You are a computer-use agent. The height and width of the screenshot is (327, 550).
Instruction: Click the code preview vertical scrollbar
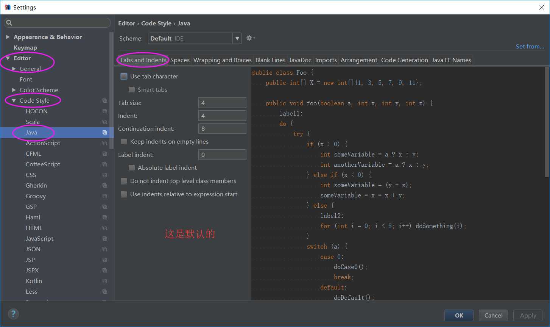[x=547, y=122]
